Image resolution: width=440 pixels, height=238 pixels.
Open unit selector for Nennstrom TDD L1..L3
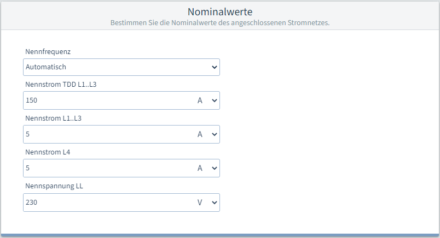tap(206, 100)
